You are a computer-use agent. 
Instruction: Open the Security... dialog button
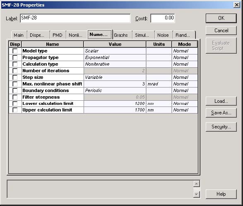(x=221, y=127)
